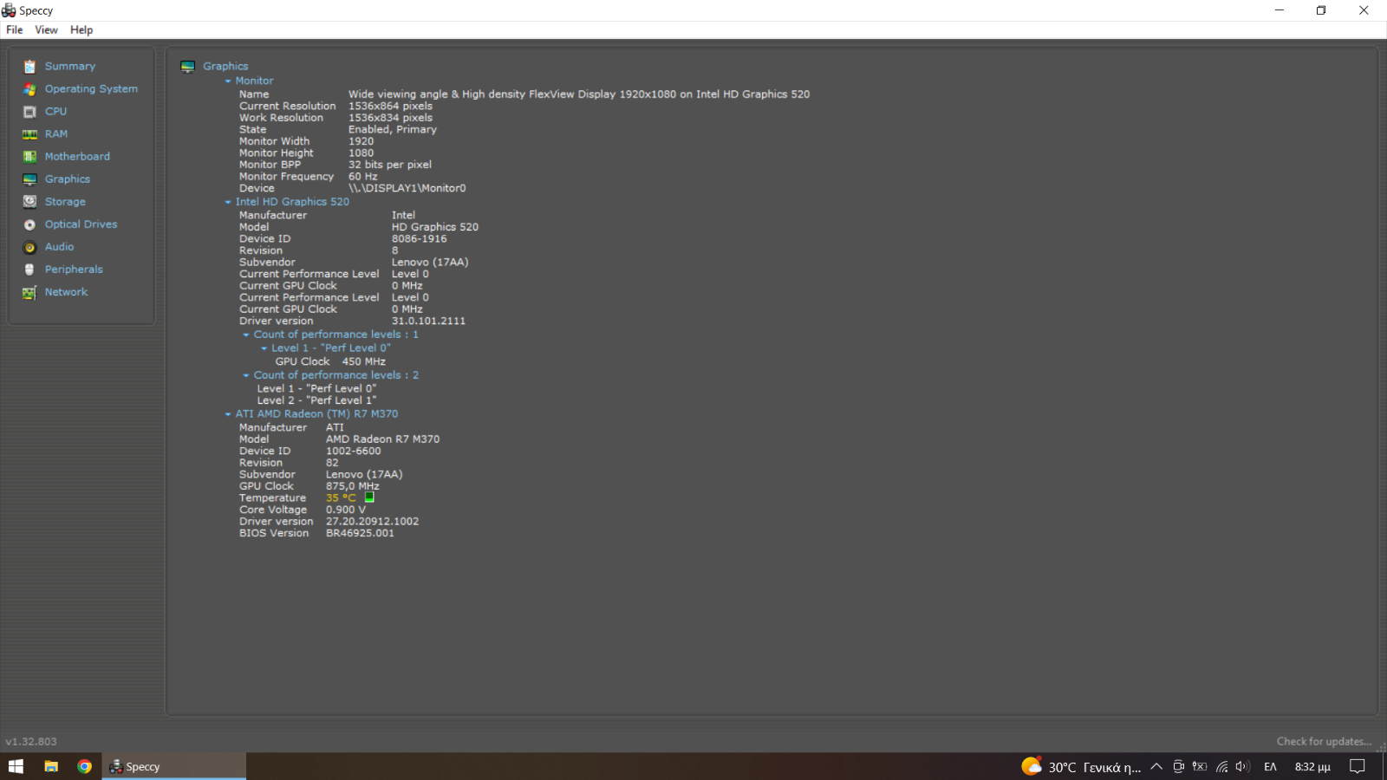
Task: Click the taskbar clock showing 8:32
Action: (1312, 766)
